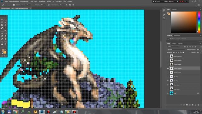Open the extra tools ellipsis in toolbox

(2, 47)
